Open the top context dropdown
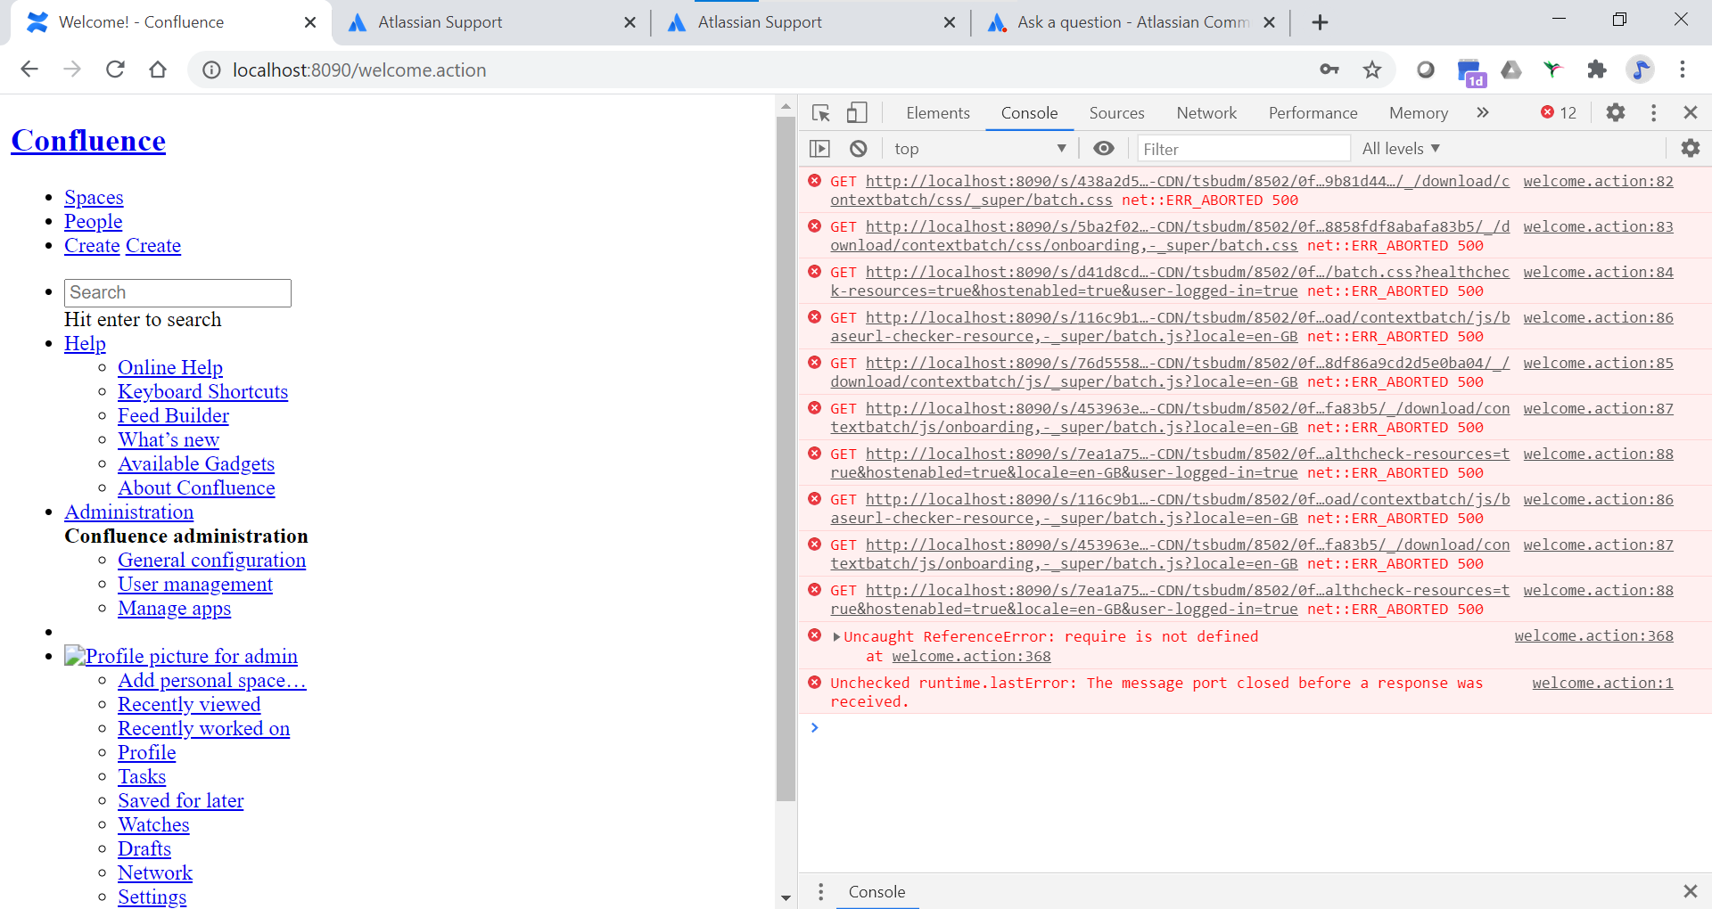This screenshot has height=909, width=1712. [981, 149]
